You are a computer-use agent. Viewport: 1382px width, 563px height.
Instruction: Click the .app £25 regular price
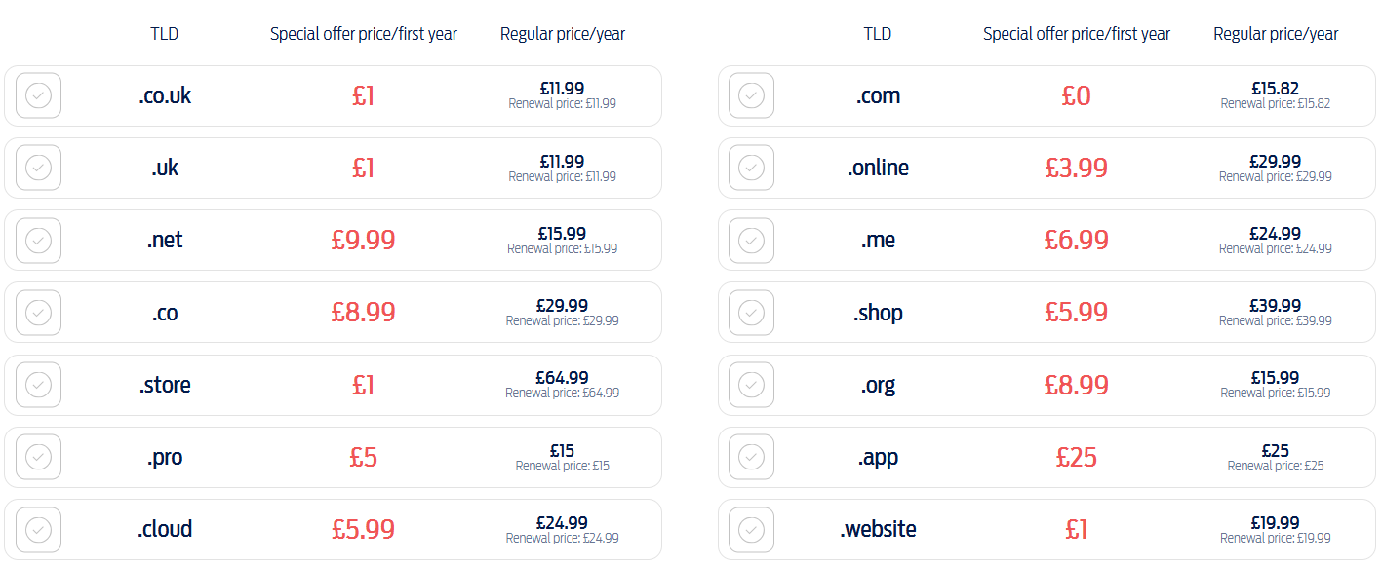[x=1275, y=451]
